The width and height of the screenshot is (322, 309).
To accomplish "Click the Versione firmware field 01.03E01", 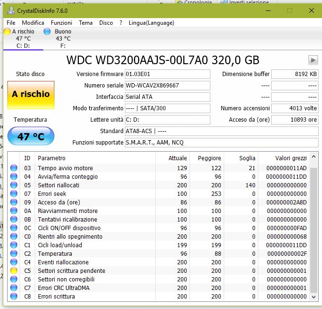I will [x=168, y=74].
